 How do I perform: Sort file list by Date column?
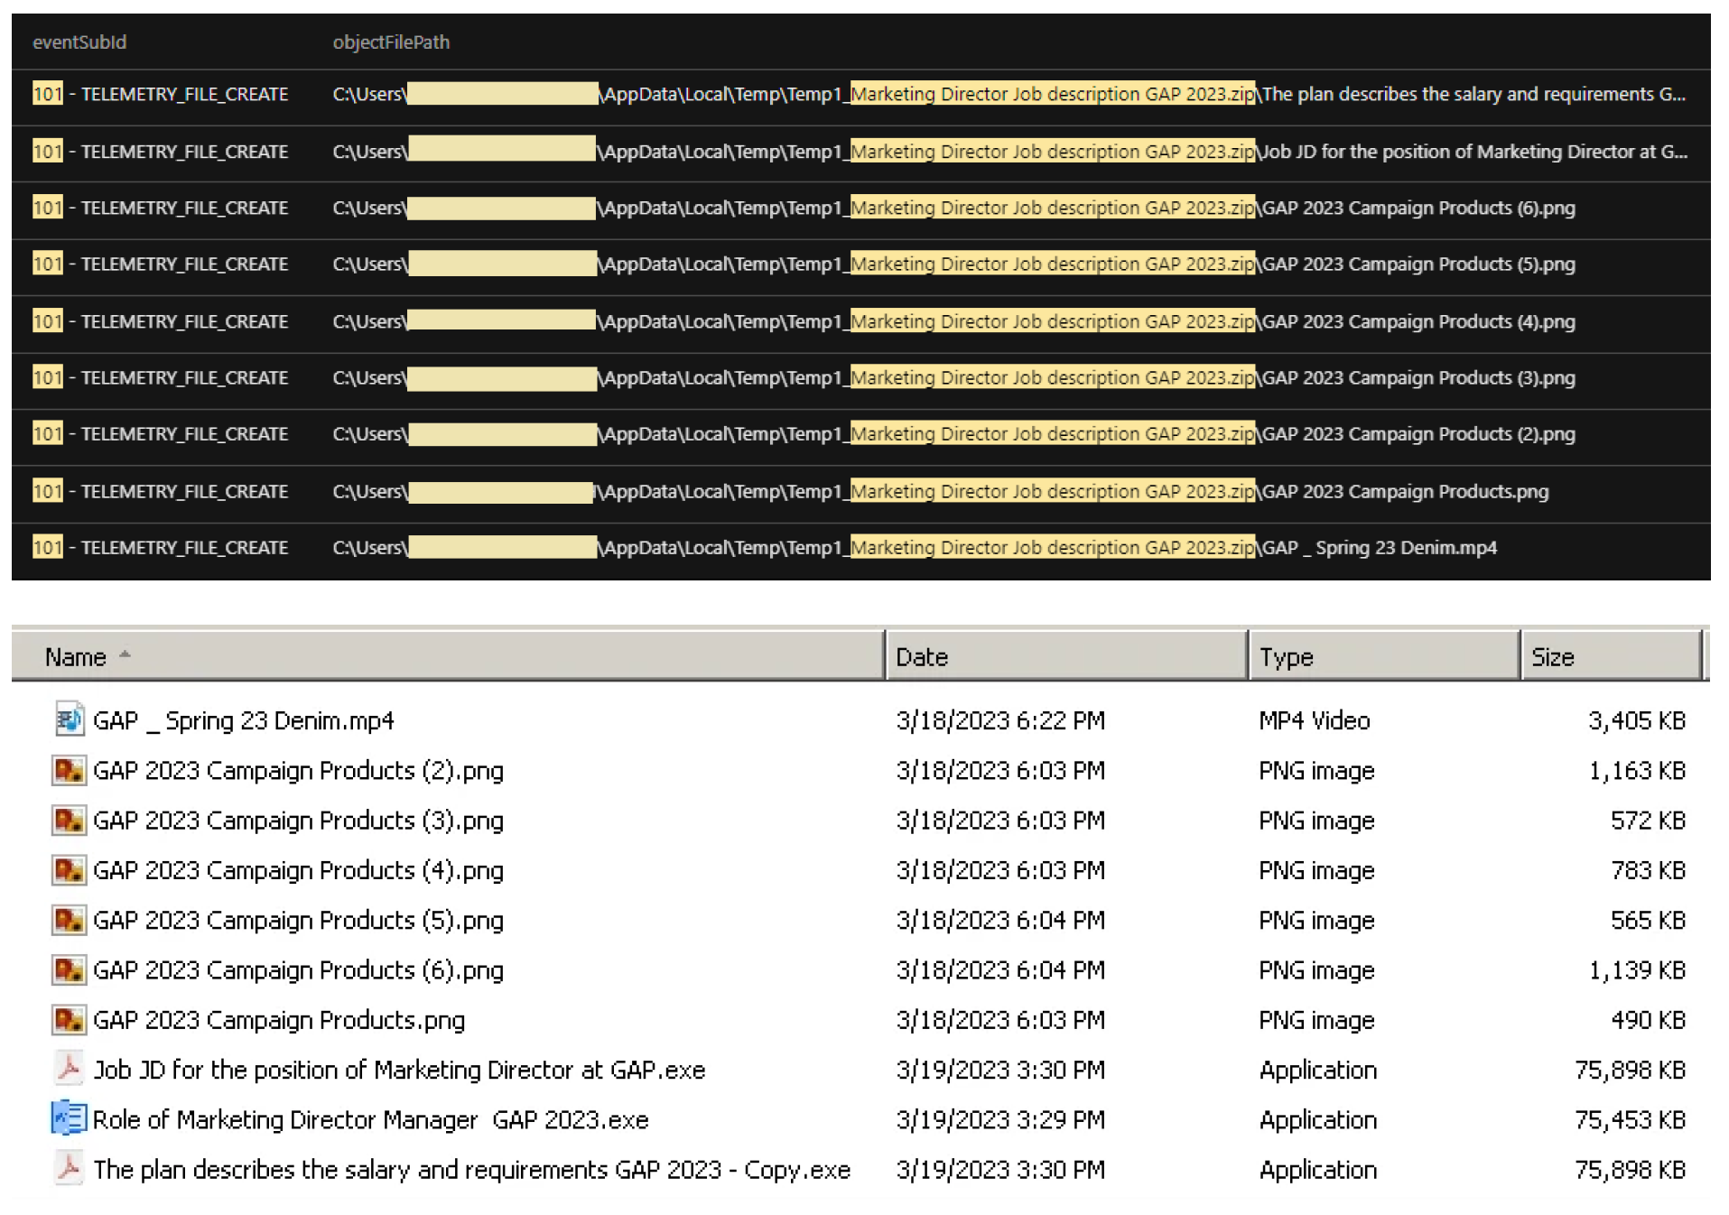click(x=922, y=657)
